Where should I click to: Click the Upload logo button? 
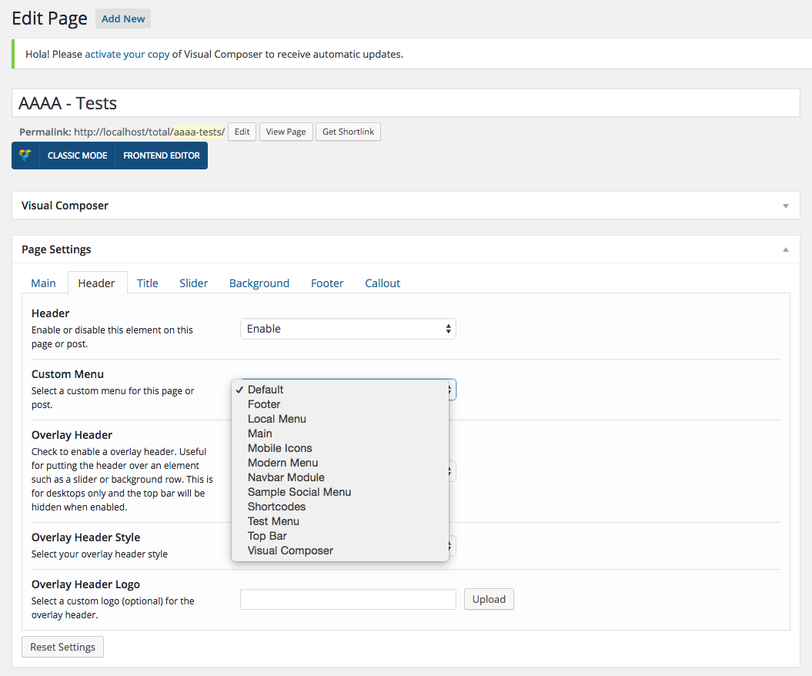[489, 599]
